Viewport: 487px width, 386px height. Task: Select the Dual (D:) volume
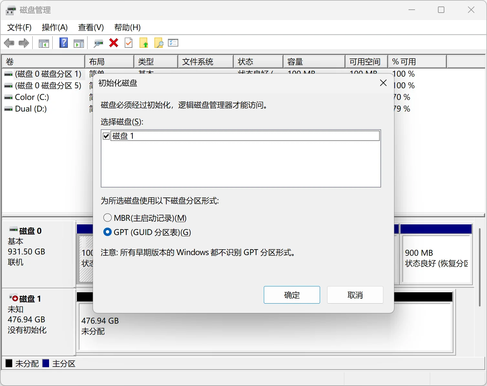click(31, 109)
